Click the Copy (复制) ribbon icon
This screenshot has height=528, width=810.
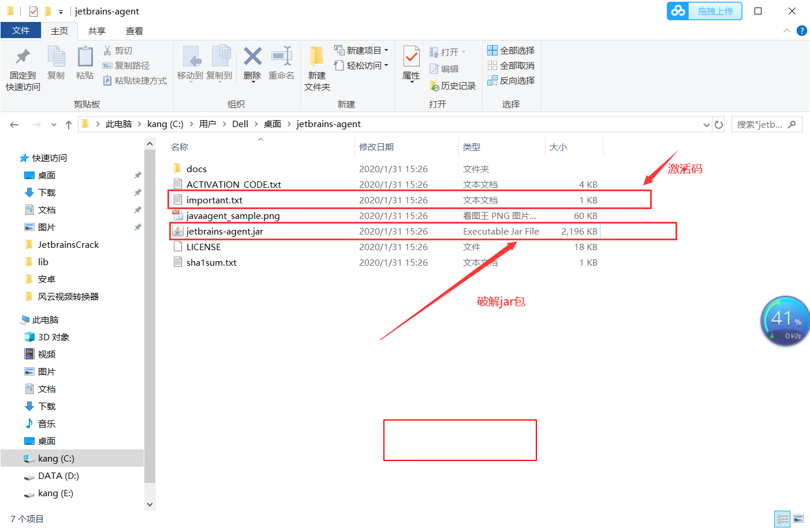coord(56,57)
